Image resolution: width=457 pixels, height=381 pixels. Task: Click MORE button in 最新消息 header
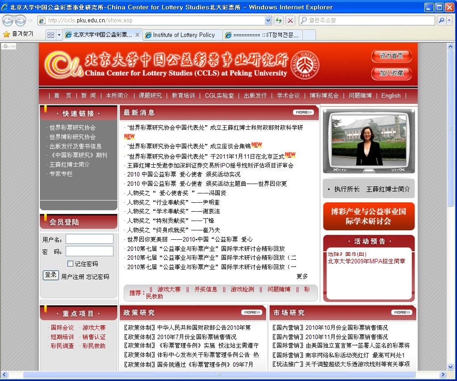pyautogui.click(x=303, y=112)
